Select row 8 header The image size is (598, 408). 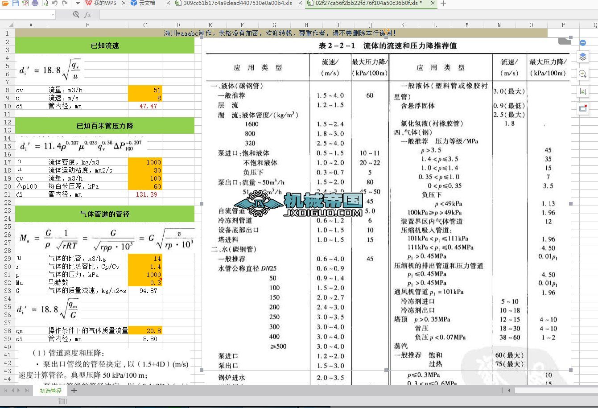pyautogui.click(x=7, y=90)
